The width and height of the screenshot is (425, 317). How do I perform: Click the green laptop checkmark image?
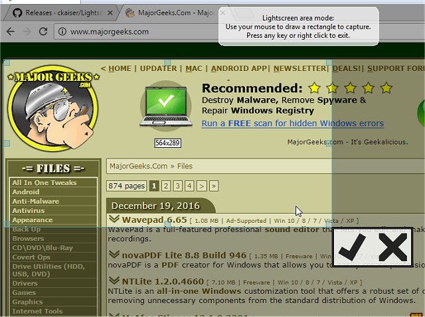(x=166, y=106)
